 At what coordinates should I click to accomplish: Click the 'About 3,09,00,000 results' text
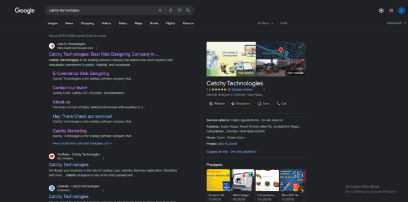pos(77,36)
